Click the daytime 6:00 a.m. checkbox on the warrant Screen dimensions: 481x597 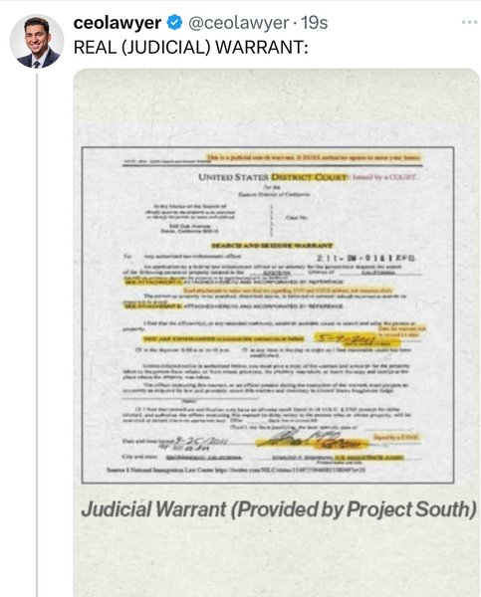coord(138,349)
